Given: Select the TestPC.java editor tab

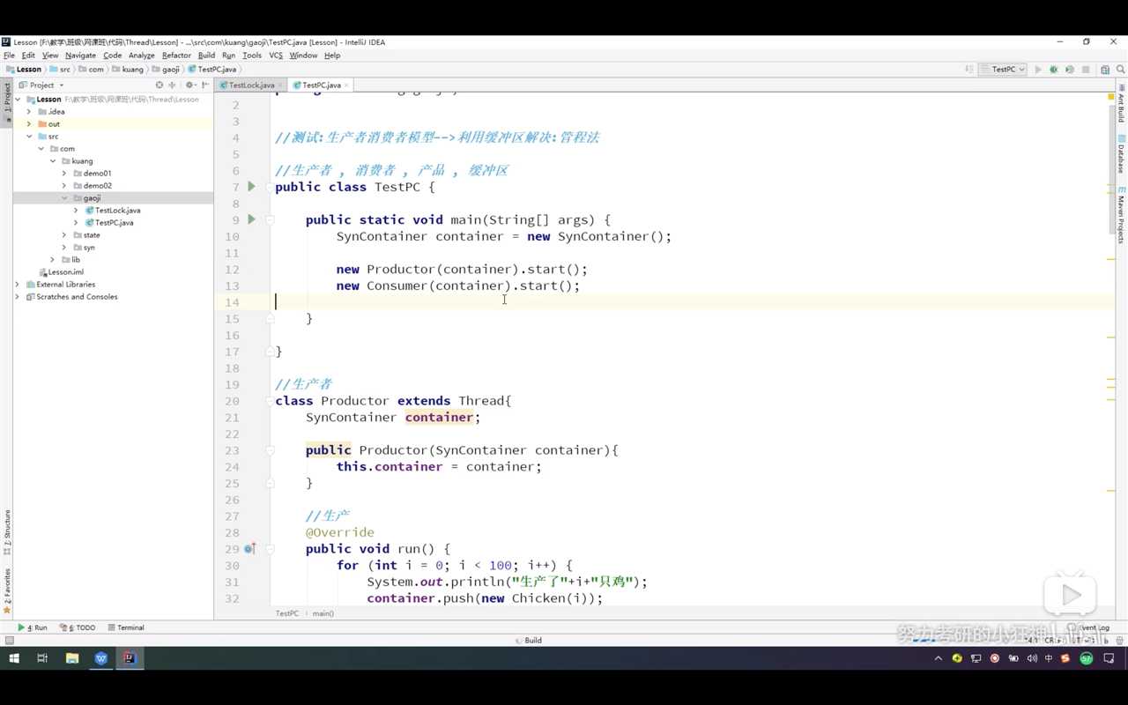Looking at the screenshot, I should 322,85.
